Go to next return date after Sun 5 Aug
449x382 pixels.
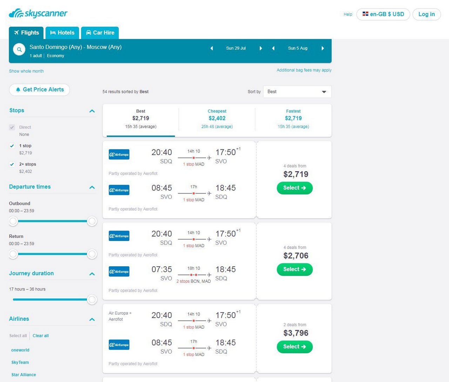click(x=323, y=48)
